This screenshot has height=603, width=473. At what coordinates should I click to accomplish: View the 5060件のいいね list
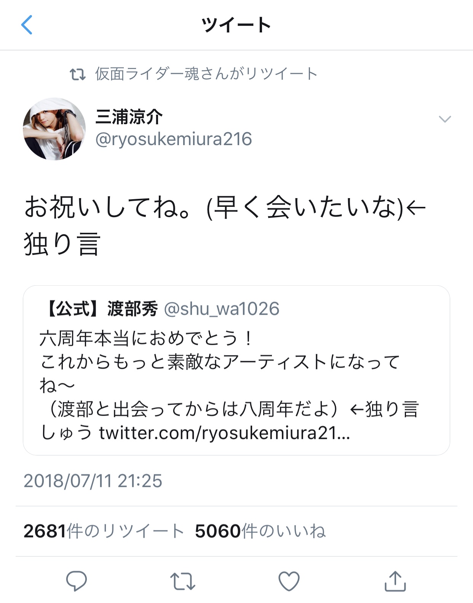point(260,531)
